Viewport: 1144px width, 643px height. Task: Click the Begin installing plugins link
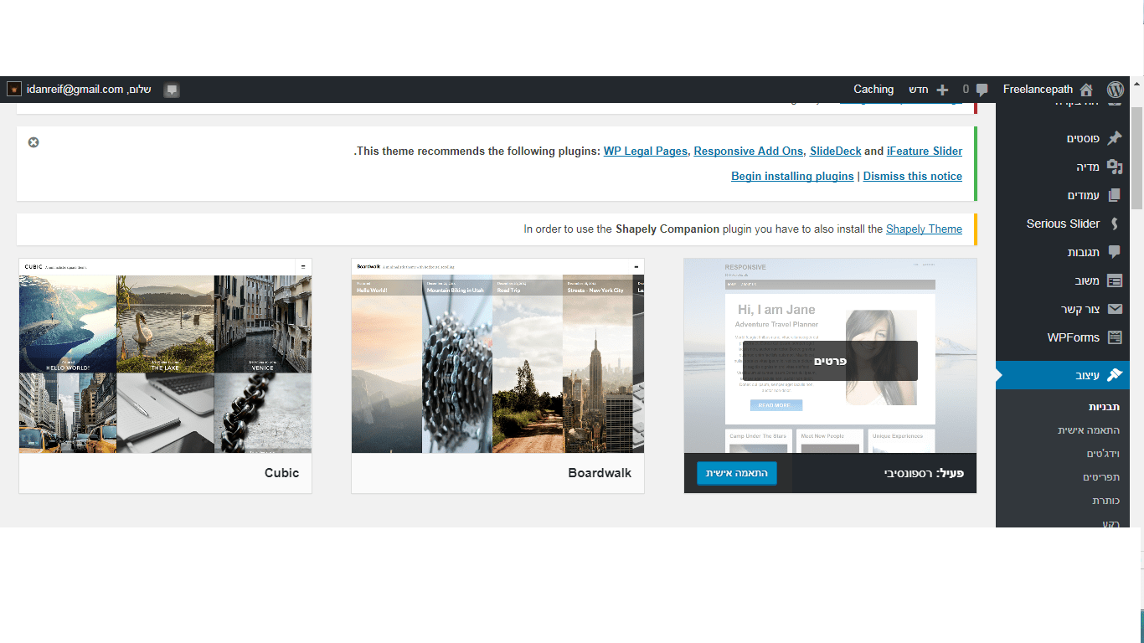792,176
